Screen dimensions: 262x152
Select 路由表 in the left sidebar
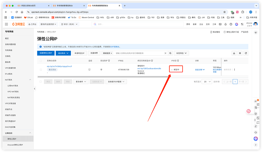(x=8, y=62)
